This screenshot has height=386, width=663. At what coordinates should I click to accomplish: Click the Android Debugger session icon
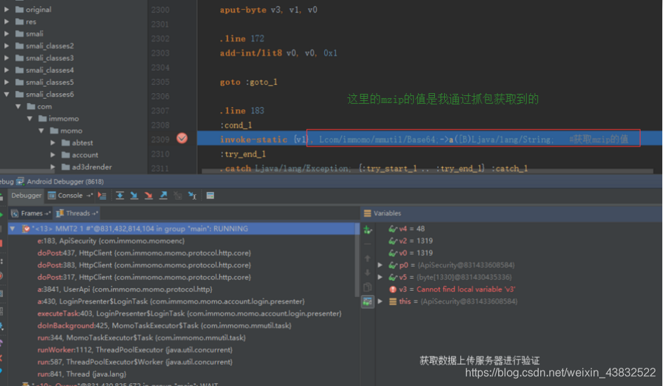click(x=20, y=181)
